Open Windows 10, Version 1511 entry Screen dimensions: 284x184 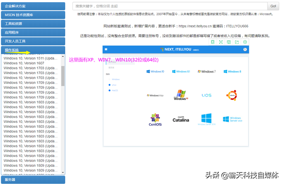tap(31, 58)
